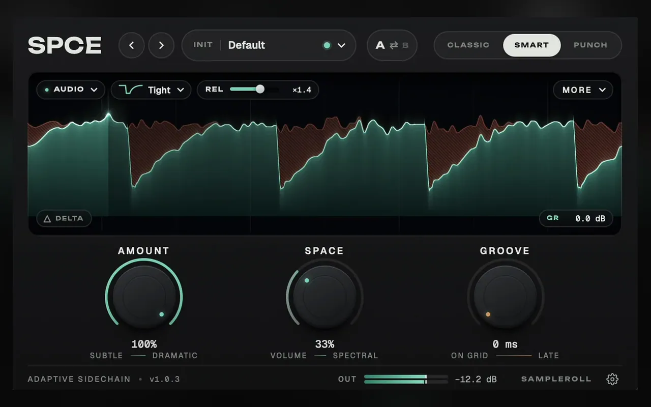Click the Groove knob
The image size is (651, 407).
click(x=505, y=297)
